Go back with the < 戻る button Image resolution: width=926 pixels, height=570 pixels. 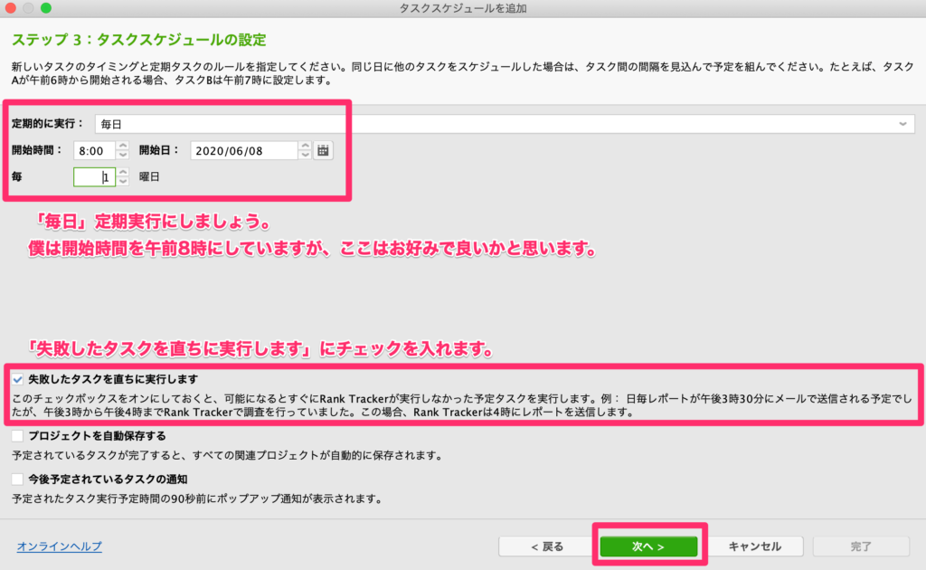547,546
